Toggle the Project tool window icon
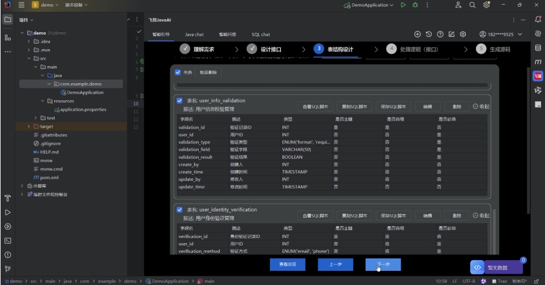 pyautogui.click(x=8, y=20)
